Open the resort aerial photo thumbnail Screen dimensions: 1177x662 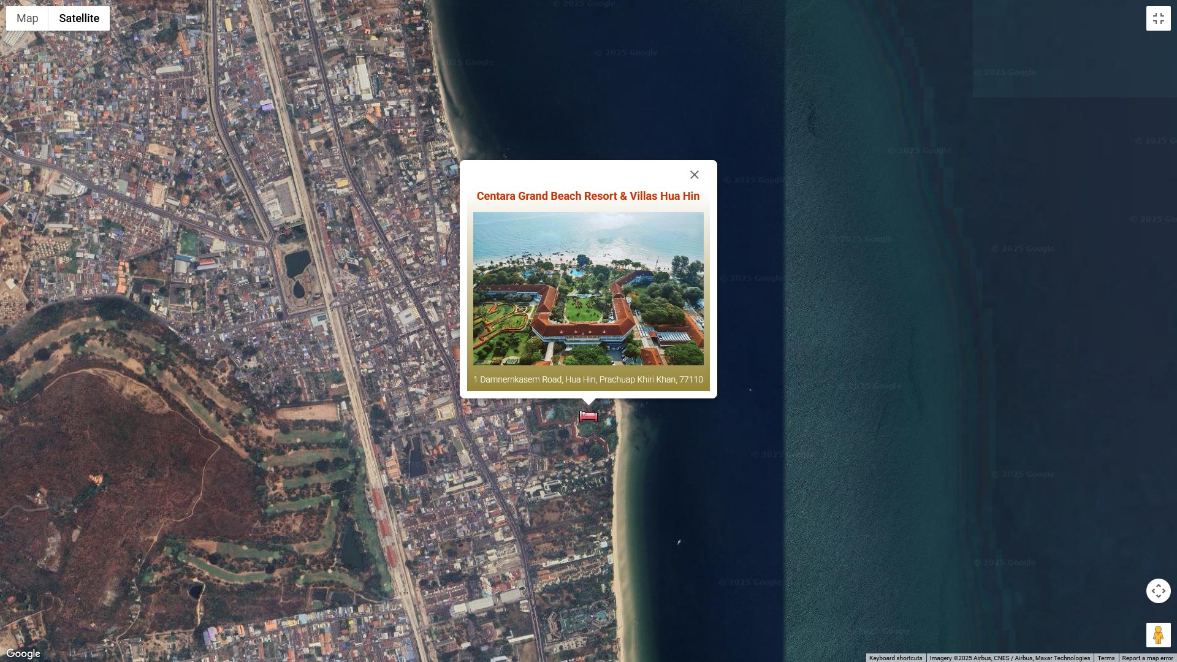(x=588, y=289)
